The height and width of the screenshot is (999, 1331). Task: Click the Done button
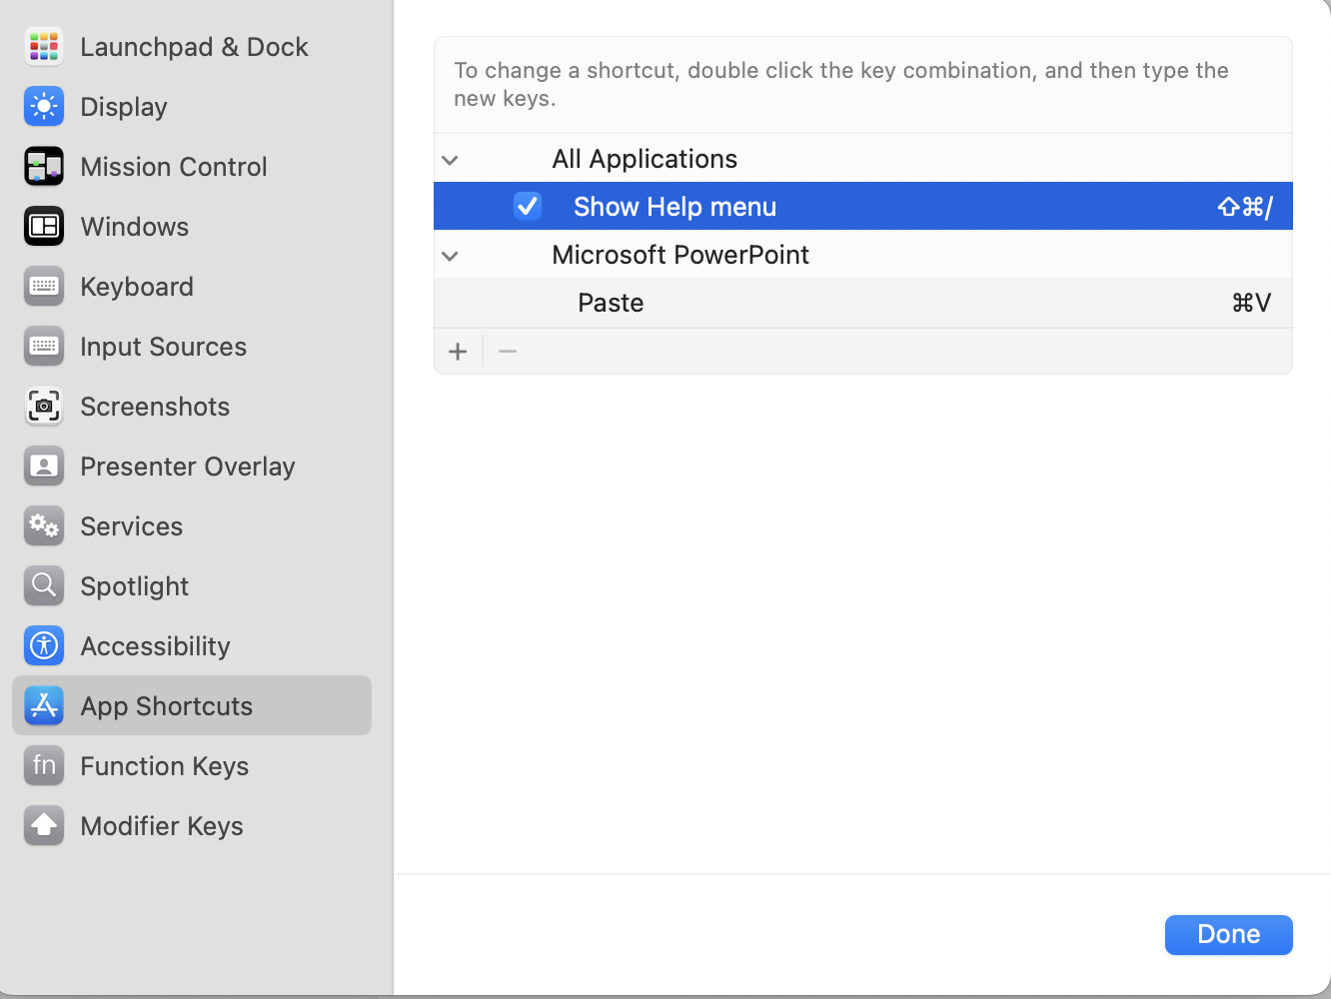click(x=1228, y=934)
